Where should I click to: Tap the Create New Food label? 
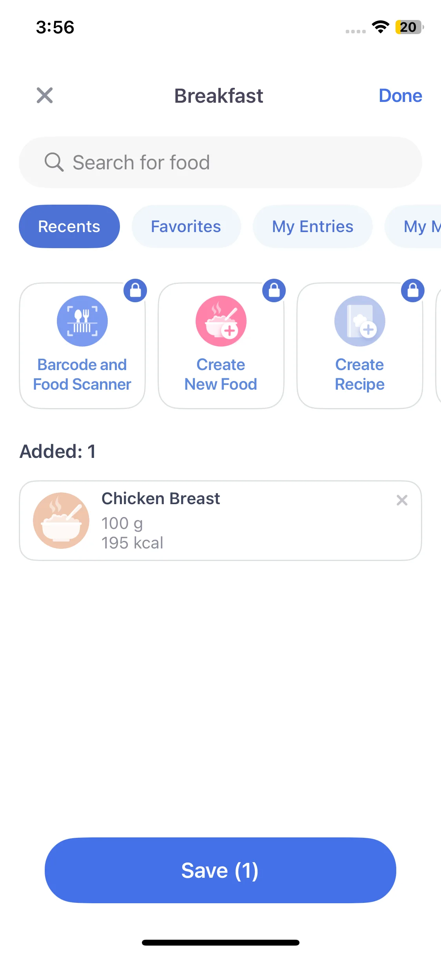(221, 374)
